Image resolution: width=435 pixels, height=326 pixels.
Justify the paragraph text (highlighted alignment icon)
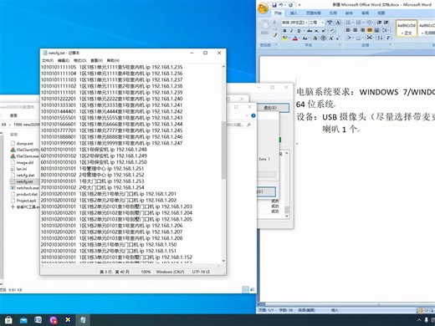(x=370, y=30)
